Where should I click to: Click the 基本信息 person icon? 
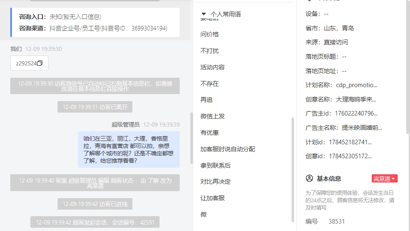(x=309, y=178)
